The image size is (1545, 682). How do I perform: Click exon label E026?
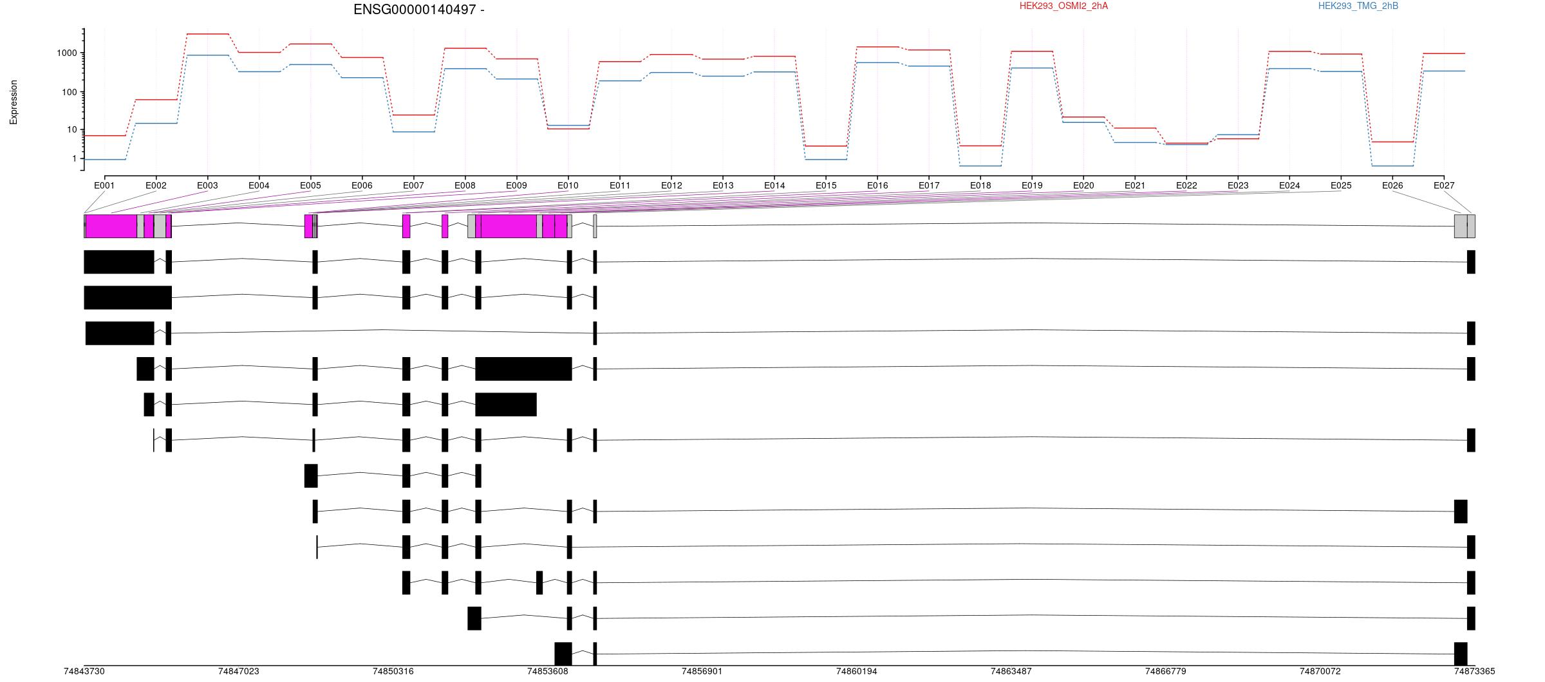(1392, 185)
